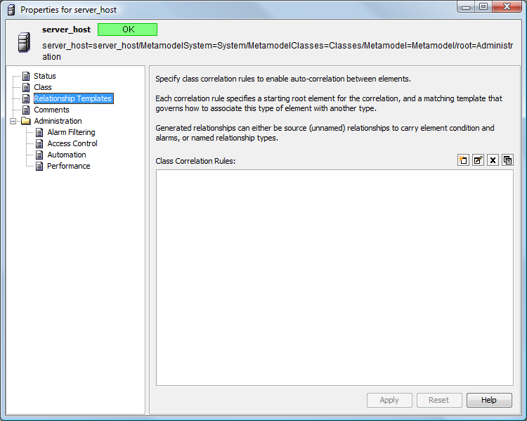Open the Automation page
This screenshot has height=421, width=527.
(67, 155)
